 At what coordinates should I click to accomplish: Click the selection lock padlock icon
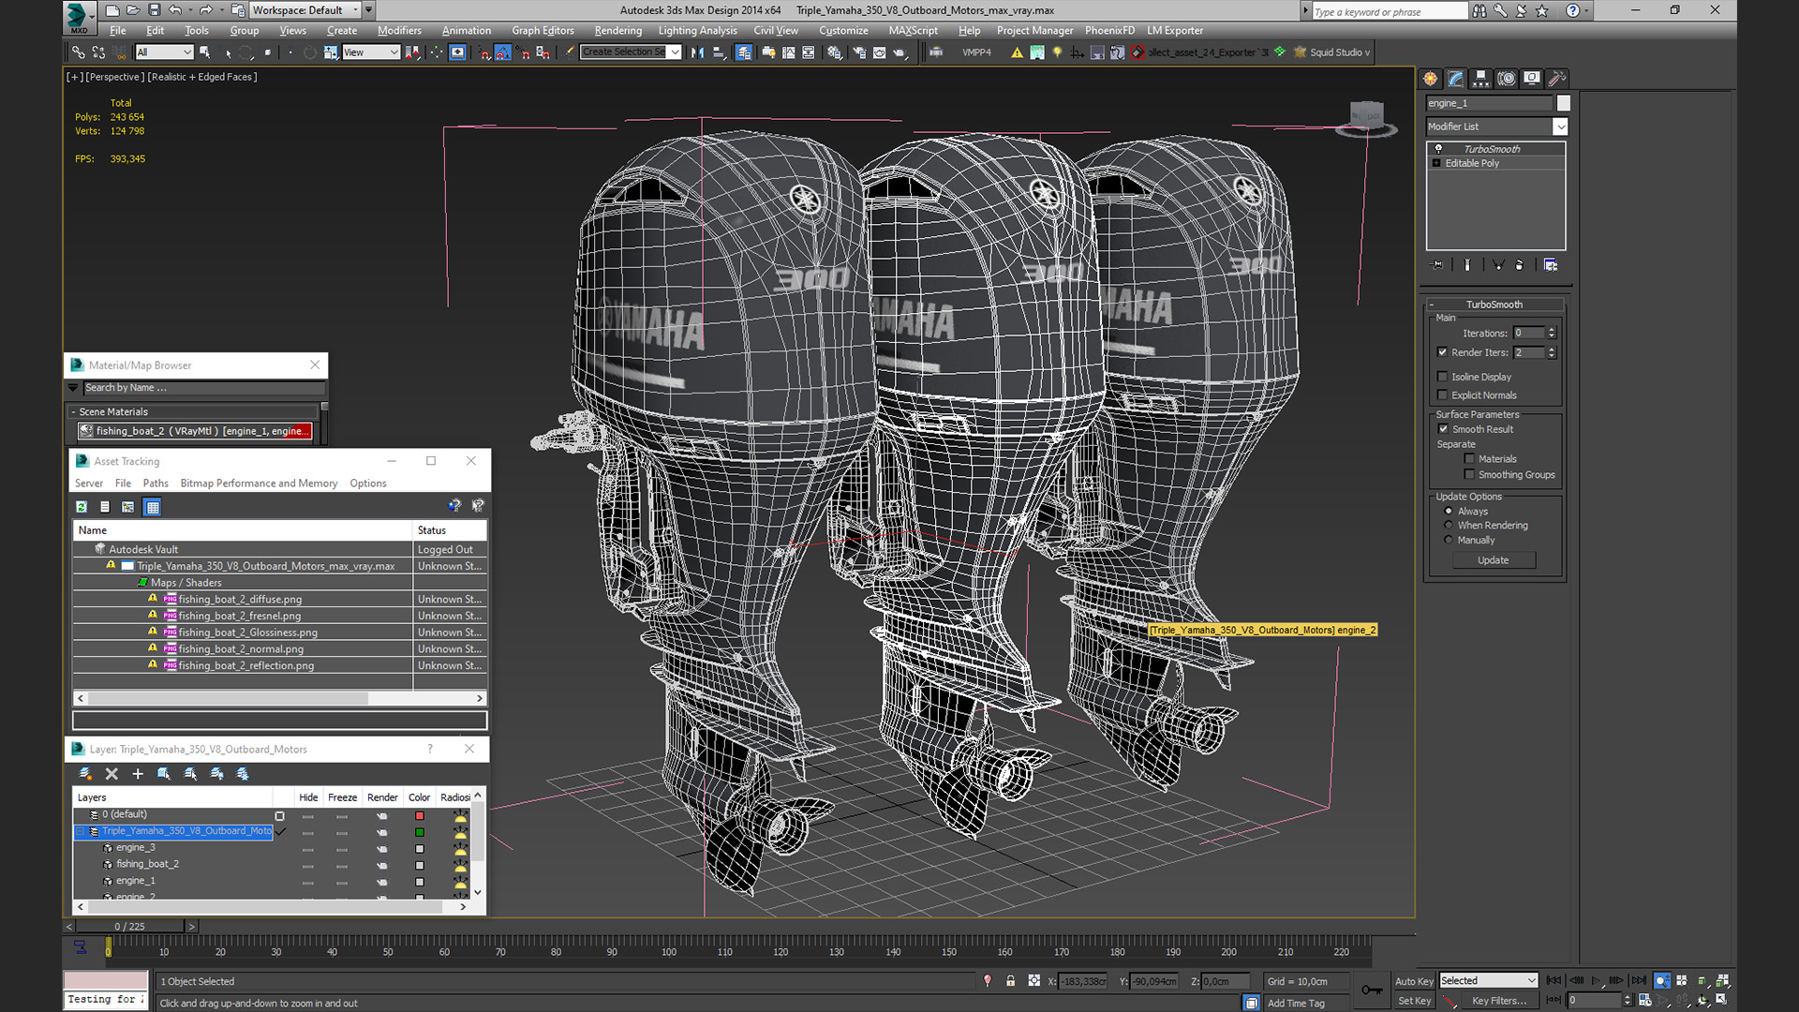[1010, 981]
